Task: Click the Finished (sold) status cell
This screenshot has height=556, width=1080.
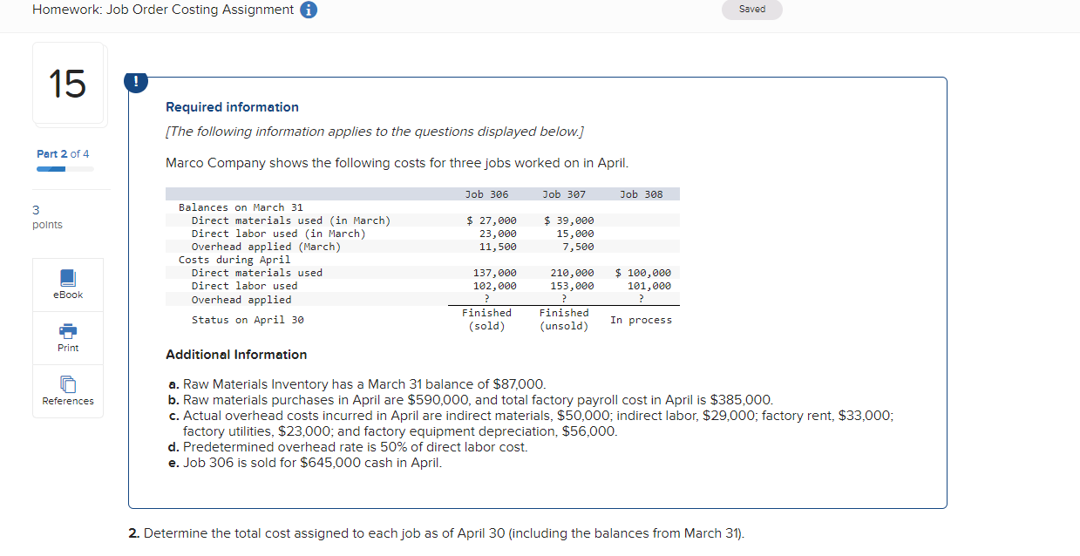Action: pyautogui.click(x=486, y=316)
